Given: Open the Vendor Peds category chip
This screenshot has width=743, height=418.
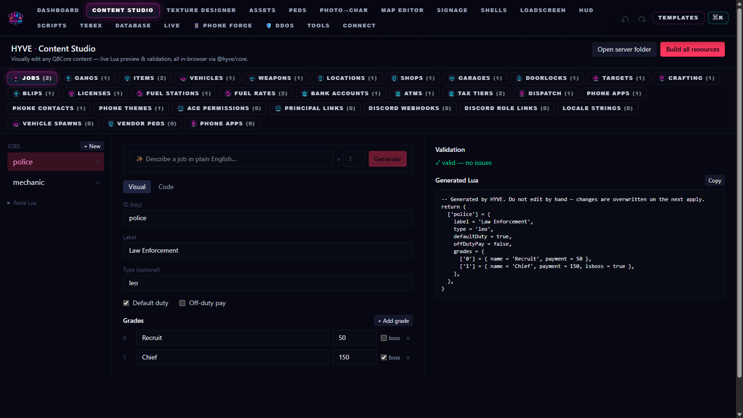Looking at the screenshot, I should click(x=142, y=124).
